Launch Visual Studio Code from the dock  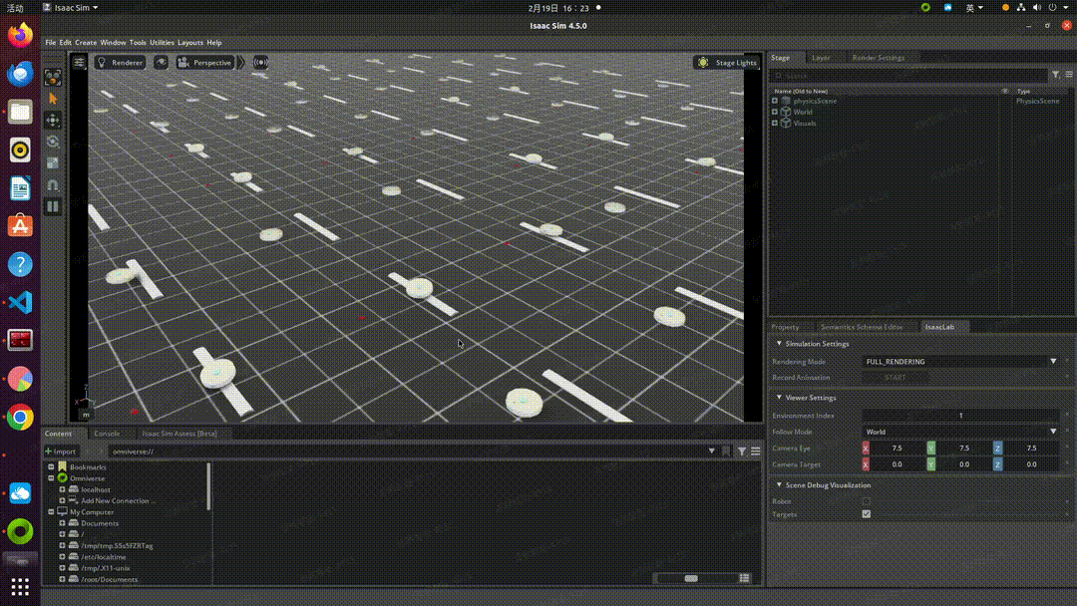pos(20,303)
